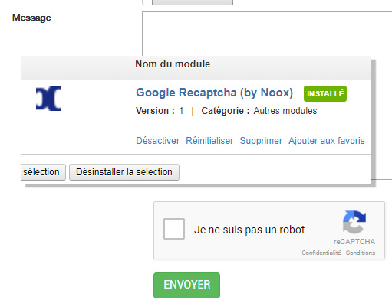
Task: Click the Autres modules category text
Action: tap(285, 111)
